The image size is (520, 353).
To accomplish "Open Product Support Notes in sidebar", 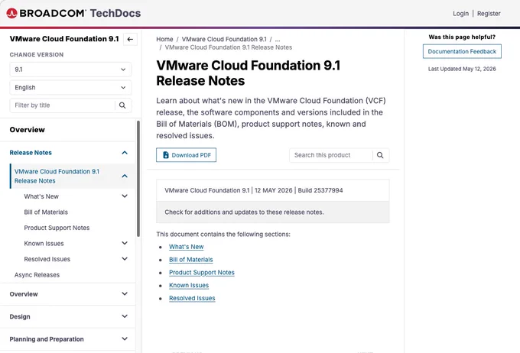I will pos(57,228).
